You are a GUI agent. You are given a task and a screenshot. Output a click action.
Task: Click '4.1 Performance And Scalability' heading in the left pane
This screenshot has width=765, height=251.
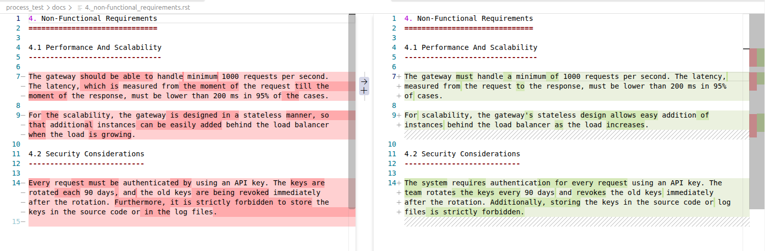pos(95,47)
